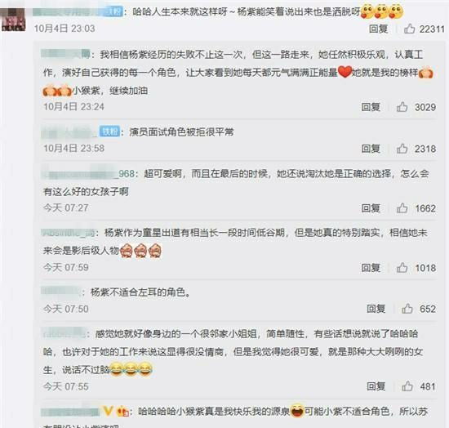Like the comment with 2318 likes
The width and height of the screenshot is (449, 428).
pyautogui.click(x=402, y=149)
